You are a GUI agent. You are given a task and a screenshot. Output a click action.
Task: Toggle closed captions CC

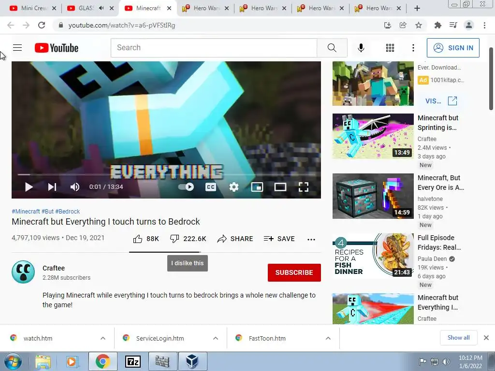(211, 187)
